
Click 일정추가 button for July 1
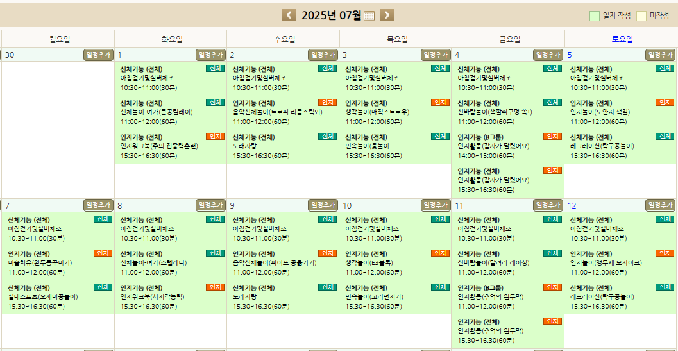click(211, 55)
